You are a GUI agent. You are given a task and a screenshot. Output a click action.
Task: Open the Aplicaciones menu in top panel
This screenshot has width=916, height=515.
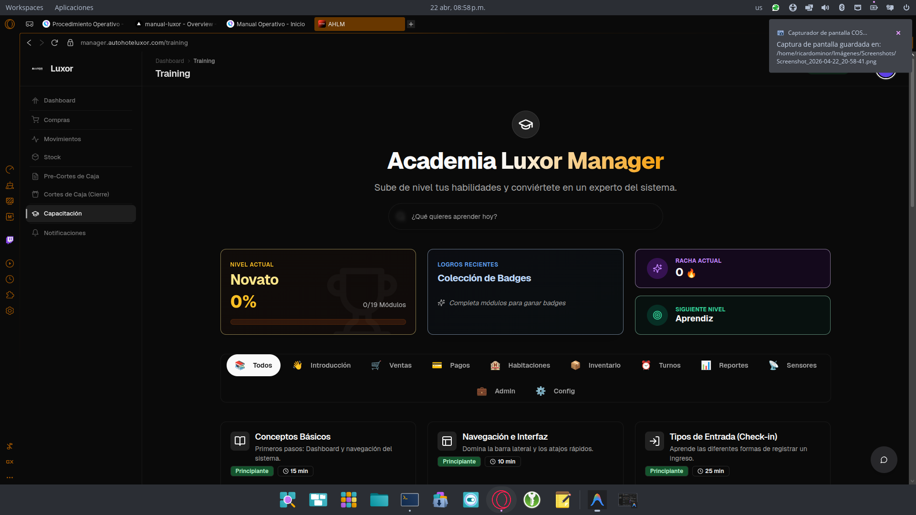[74, 8]
